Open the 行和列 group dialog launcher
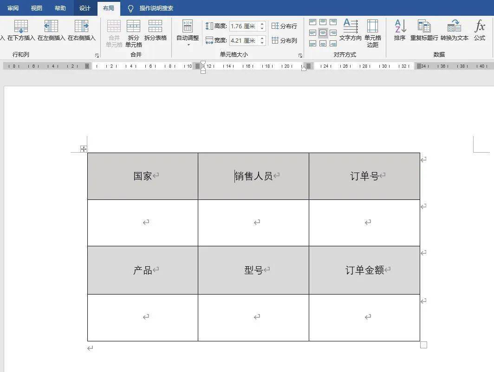This screenshot has width=494, height=372. point(97,55)
